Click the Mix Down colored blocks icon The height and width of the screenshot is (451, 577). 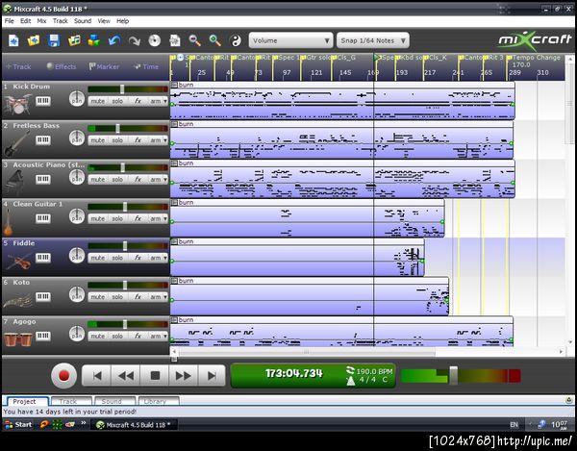click(x=94, y=40)
